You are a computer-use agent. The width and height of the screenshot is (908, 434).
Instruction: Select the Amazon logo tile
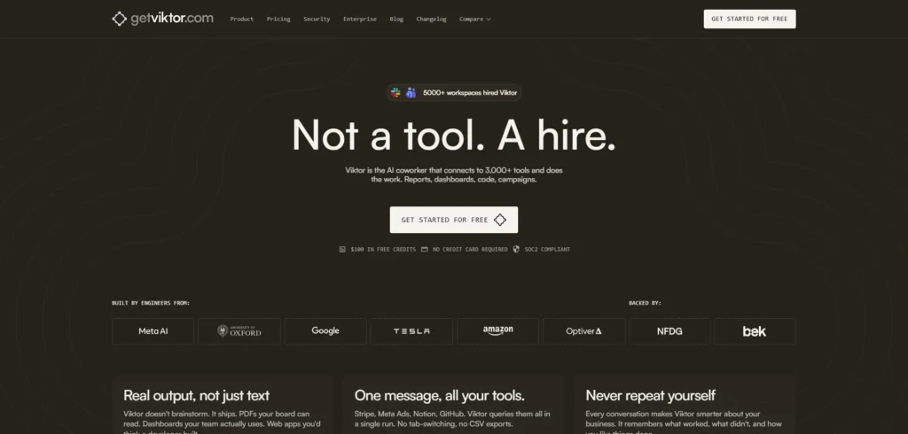pos(498,331)
